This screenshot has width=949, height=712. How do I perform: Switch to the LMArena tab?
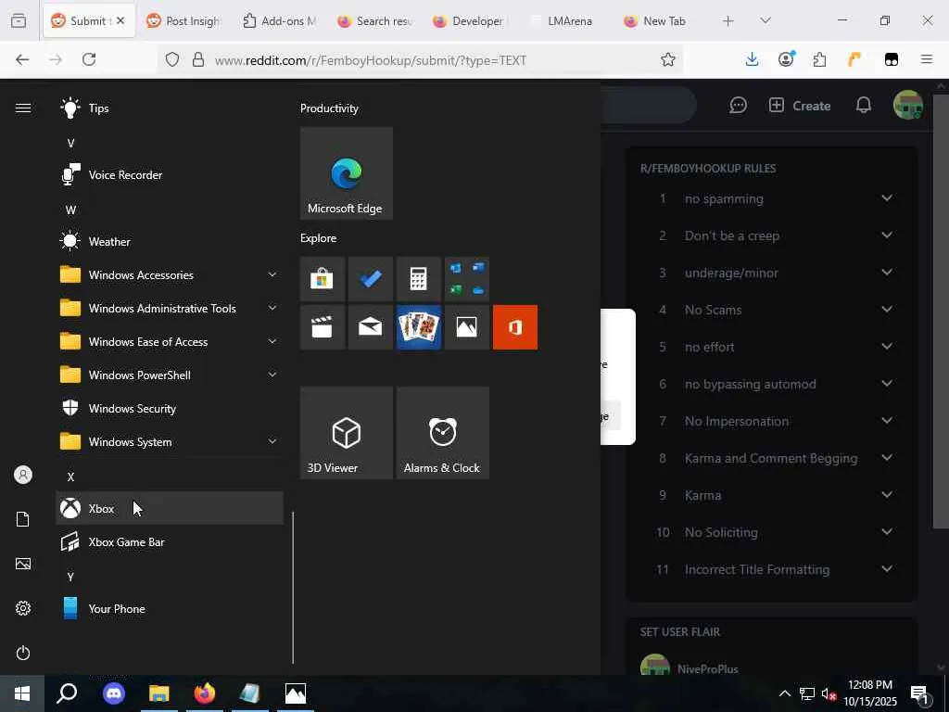[566, 20]
